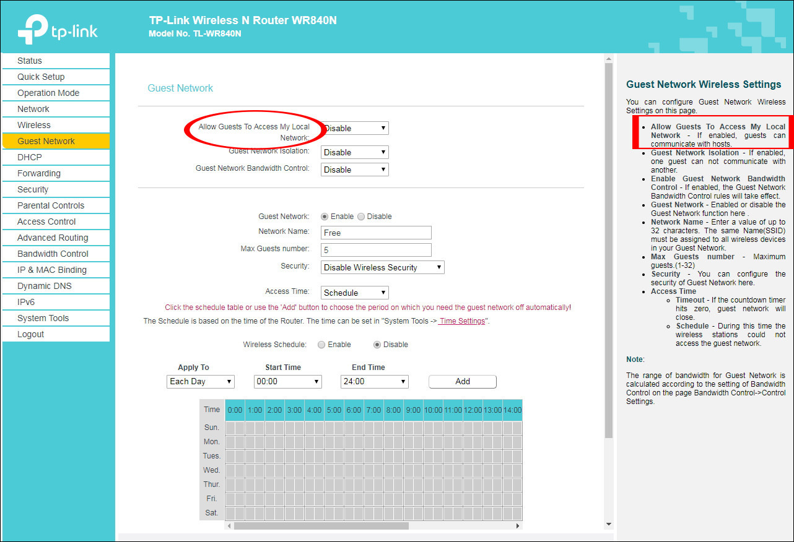Open the IPv6 menu
Screen dimensions: 794x542
click(56, 302)
